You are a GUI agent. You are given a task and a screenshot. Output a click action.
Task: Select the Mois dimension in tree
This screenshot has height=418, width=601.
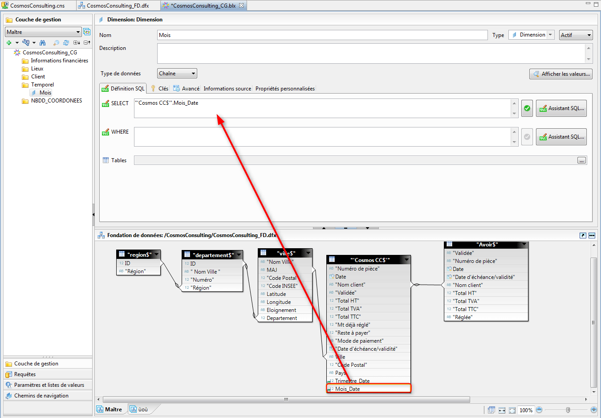41,93
